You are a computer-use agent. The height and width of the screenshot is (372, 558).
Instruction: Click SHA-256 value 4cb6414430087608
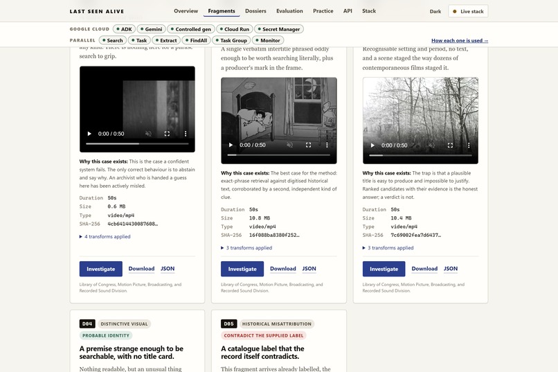tap(133, 224)
